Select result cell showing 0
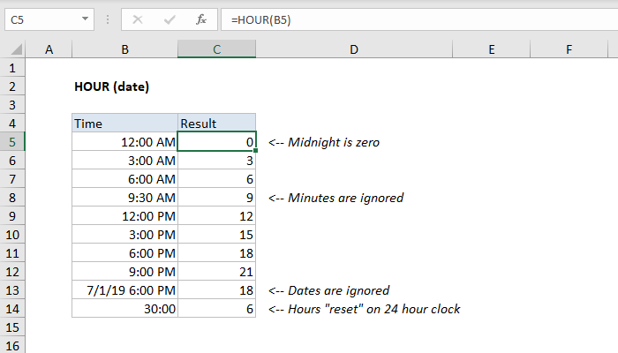This screenshot has height=353, width=618. click(x=217, y=142)
